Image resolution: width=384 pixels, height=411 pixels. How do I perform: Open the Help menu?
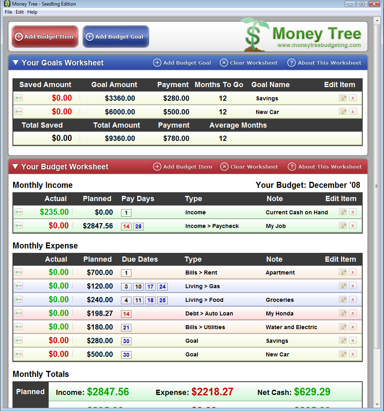click(x=32, y=12)
